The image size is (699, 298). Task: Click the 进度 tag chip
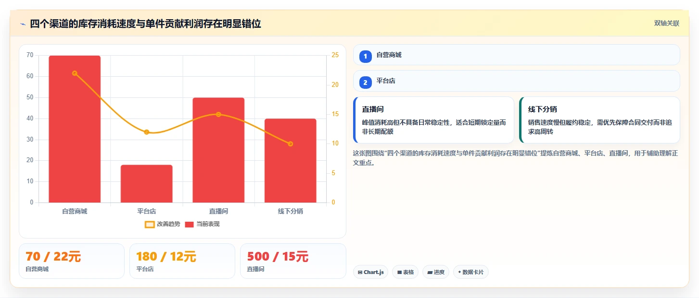[436, 272]
